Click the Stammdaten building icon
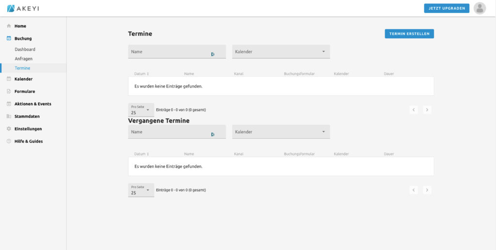 click(9, 117)
